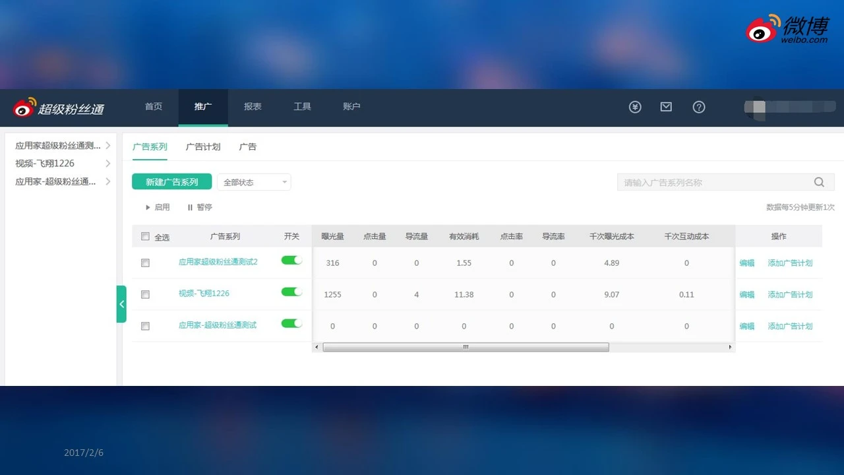Open the yuan recharge icon

(635, 107)
